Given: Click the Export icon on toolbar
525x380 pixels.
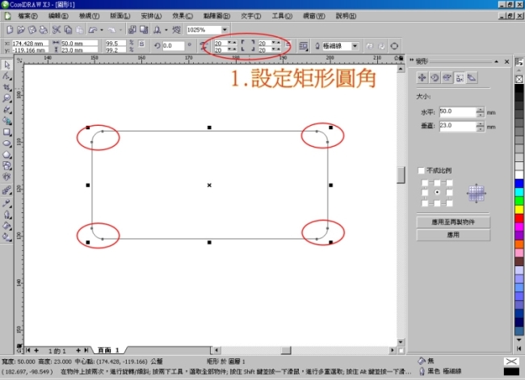Looking at the screenshot, I should tap(144, 30).
